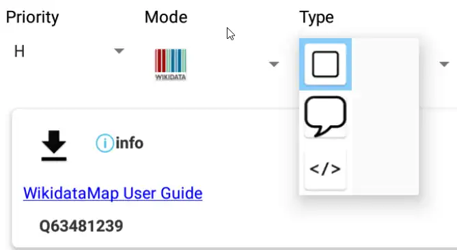Viewport: 457px width, 250px height.
Task: Collapse the Type dropdown arrow
Action: (444, 64)
